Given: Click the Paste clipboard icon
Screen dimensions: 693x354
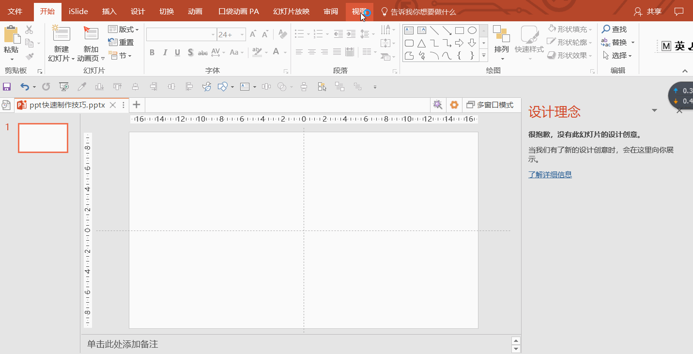Looking at the screenshot, I should [12, 35].
